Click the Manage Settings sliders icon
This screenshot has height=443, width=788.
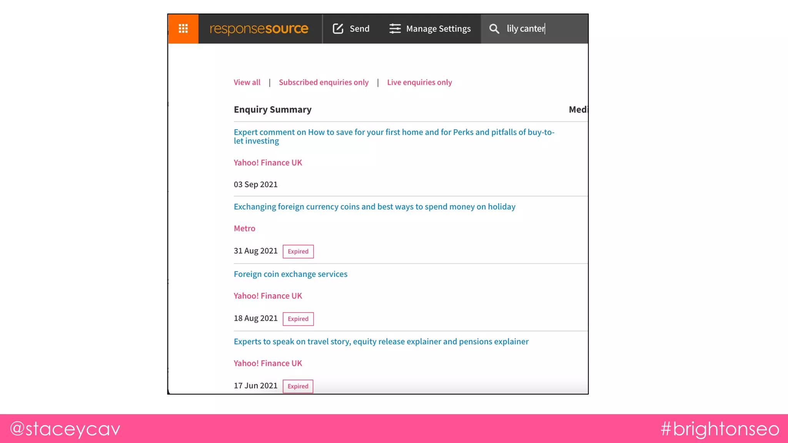click(x=395, y=29)
